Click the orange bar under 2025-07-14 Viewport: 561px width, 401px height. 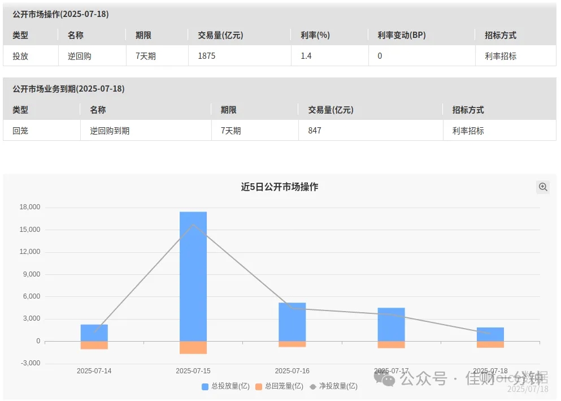94,345
